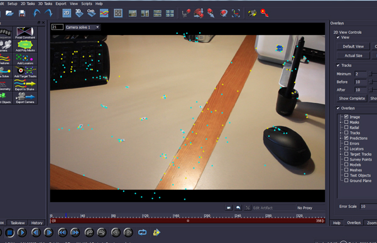The height and width of the screenshot is (243, 377).
Task: Click the Default View button
Action: click(353, 46)
